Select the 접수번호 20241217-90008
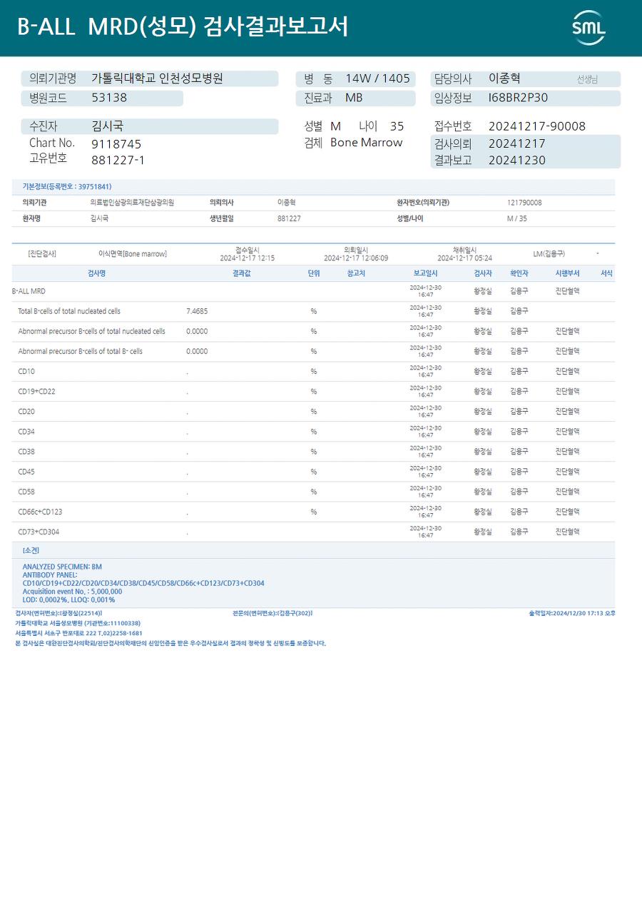 click(x=536, y=126)
